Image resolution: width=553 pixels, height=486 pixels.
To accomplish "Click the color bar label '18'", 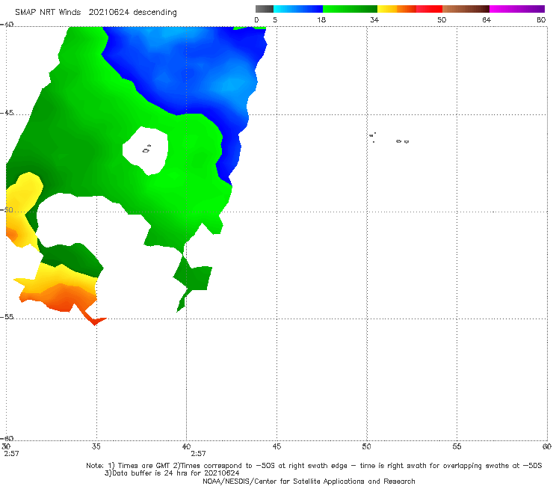I will pyautogui.click(x=321, y=19).
